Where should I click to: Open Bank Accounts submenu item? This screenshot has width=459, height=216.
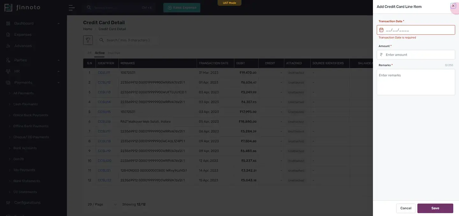coord(25,148)
